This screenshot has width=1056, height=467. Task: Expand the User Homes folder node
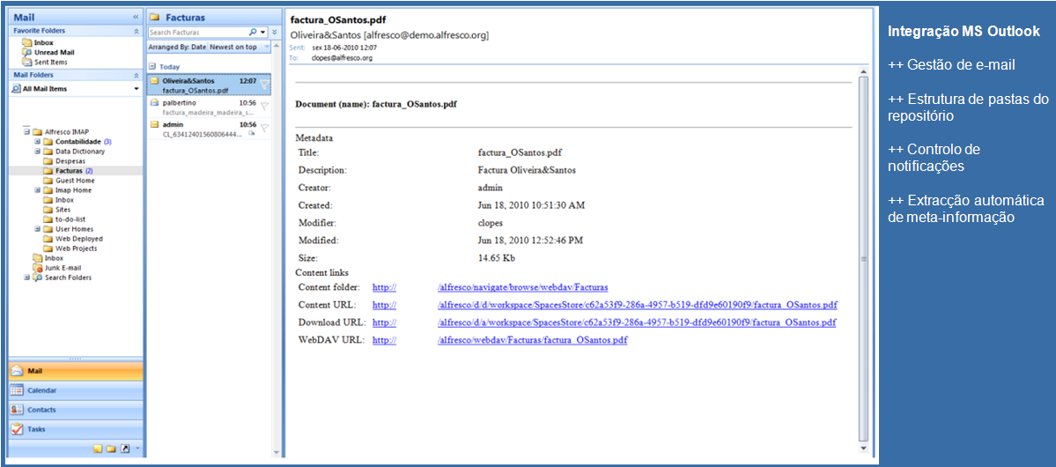38,229
